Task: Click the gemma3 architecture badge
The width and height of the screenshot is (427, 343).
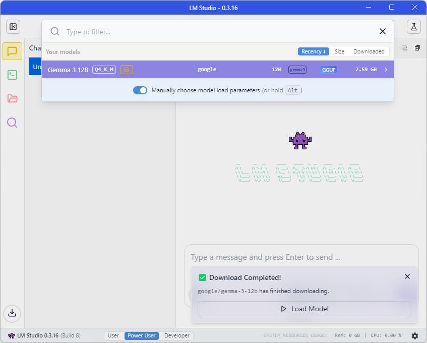Action: (x=297, y=70)
